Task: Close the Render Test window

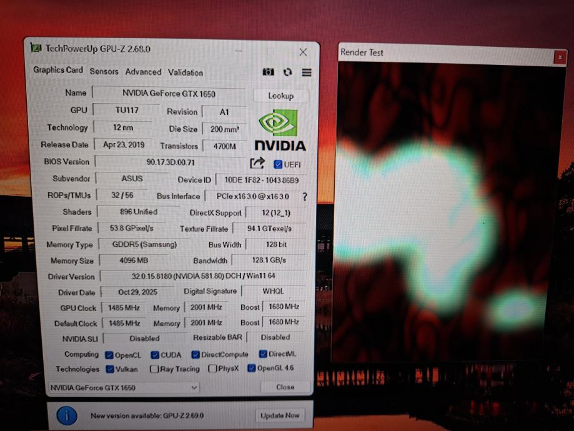Action: point(560,57)
